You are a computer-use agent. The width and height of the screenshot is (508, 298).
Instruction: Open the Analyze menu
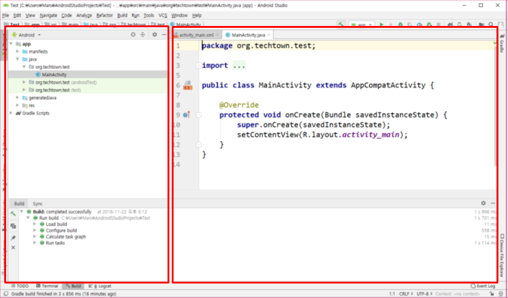(x=84, y=15)
